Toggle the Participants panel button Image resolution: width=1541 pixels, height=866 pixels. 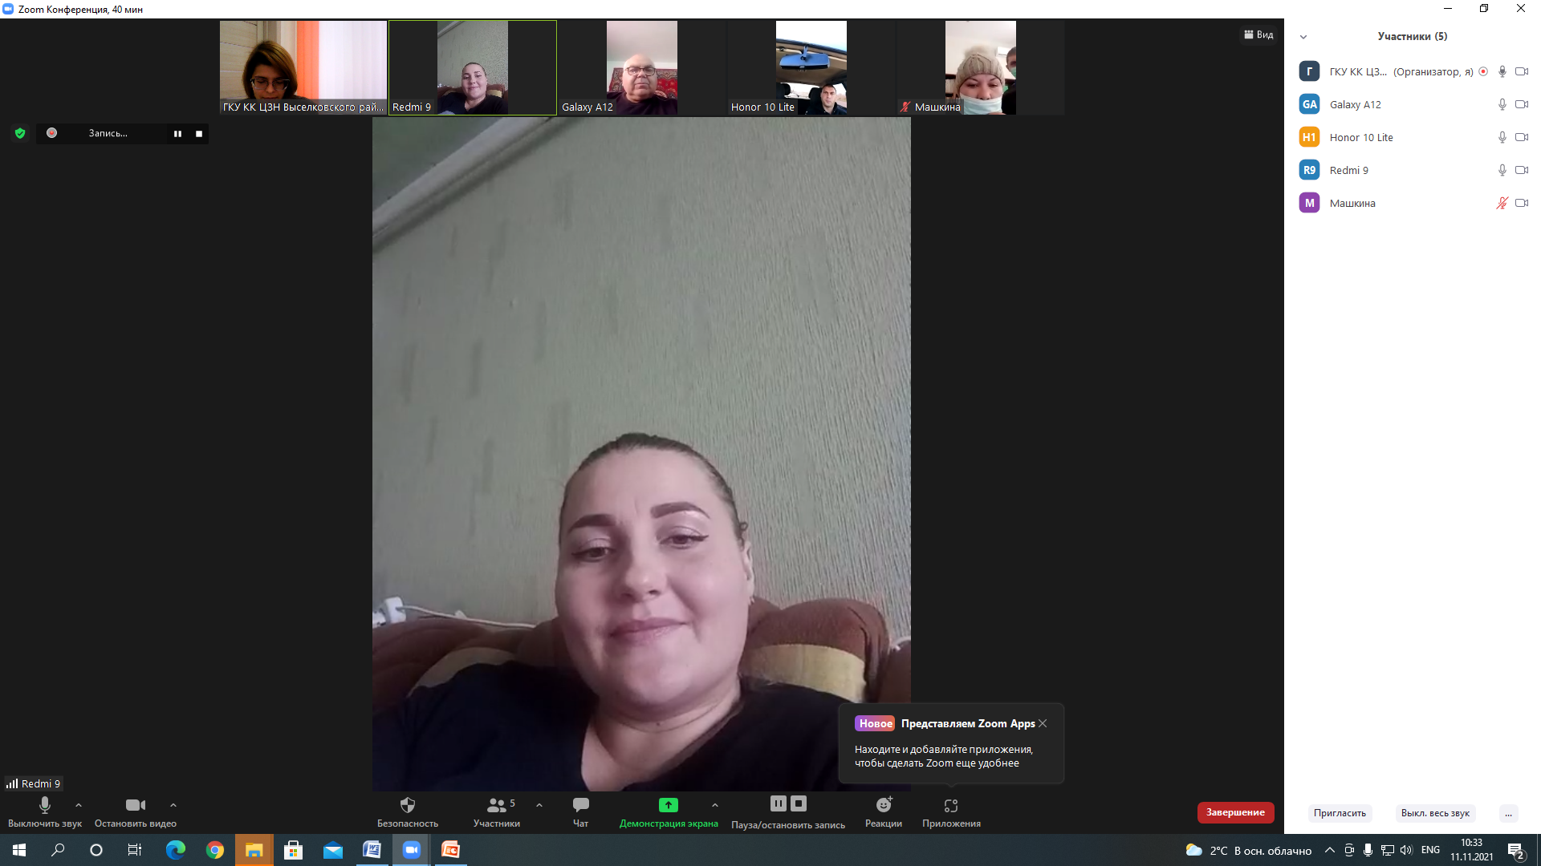click(x=497, y=811)
